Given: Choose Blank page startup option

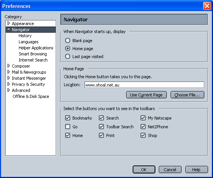Looking at the screenshot, I should (67, 41).
